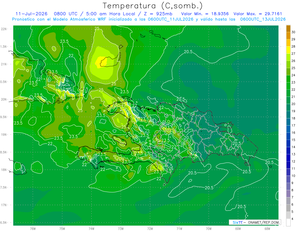Image resolution: width=300 pixels, height=232 pixels.
Task: Click the color bar label "28"
Action: pos(293,47)
